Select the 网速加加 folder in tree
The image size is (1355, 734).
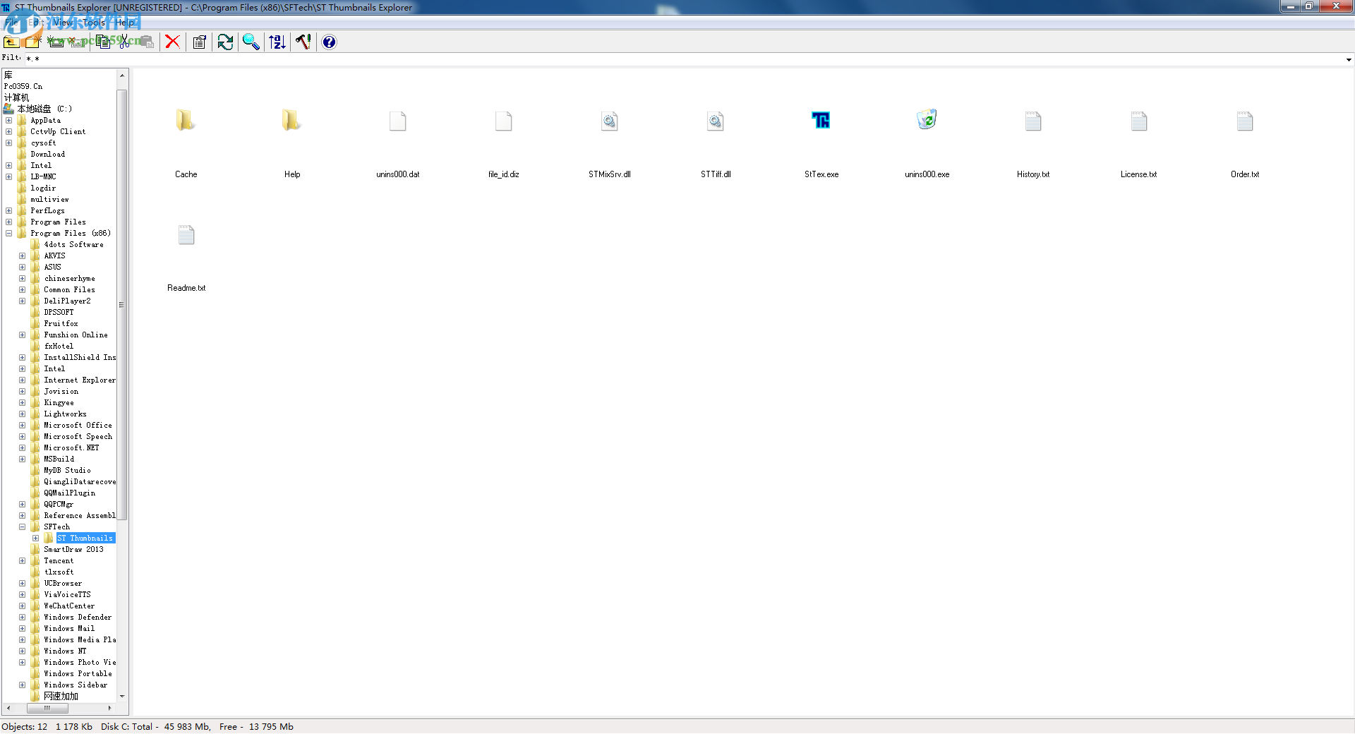(61, 697)
